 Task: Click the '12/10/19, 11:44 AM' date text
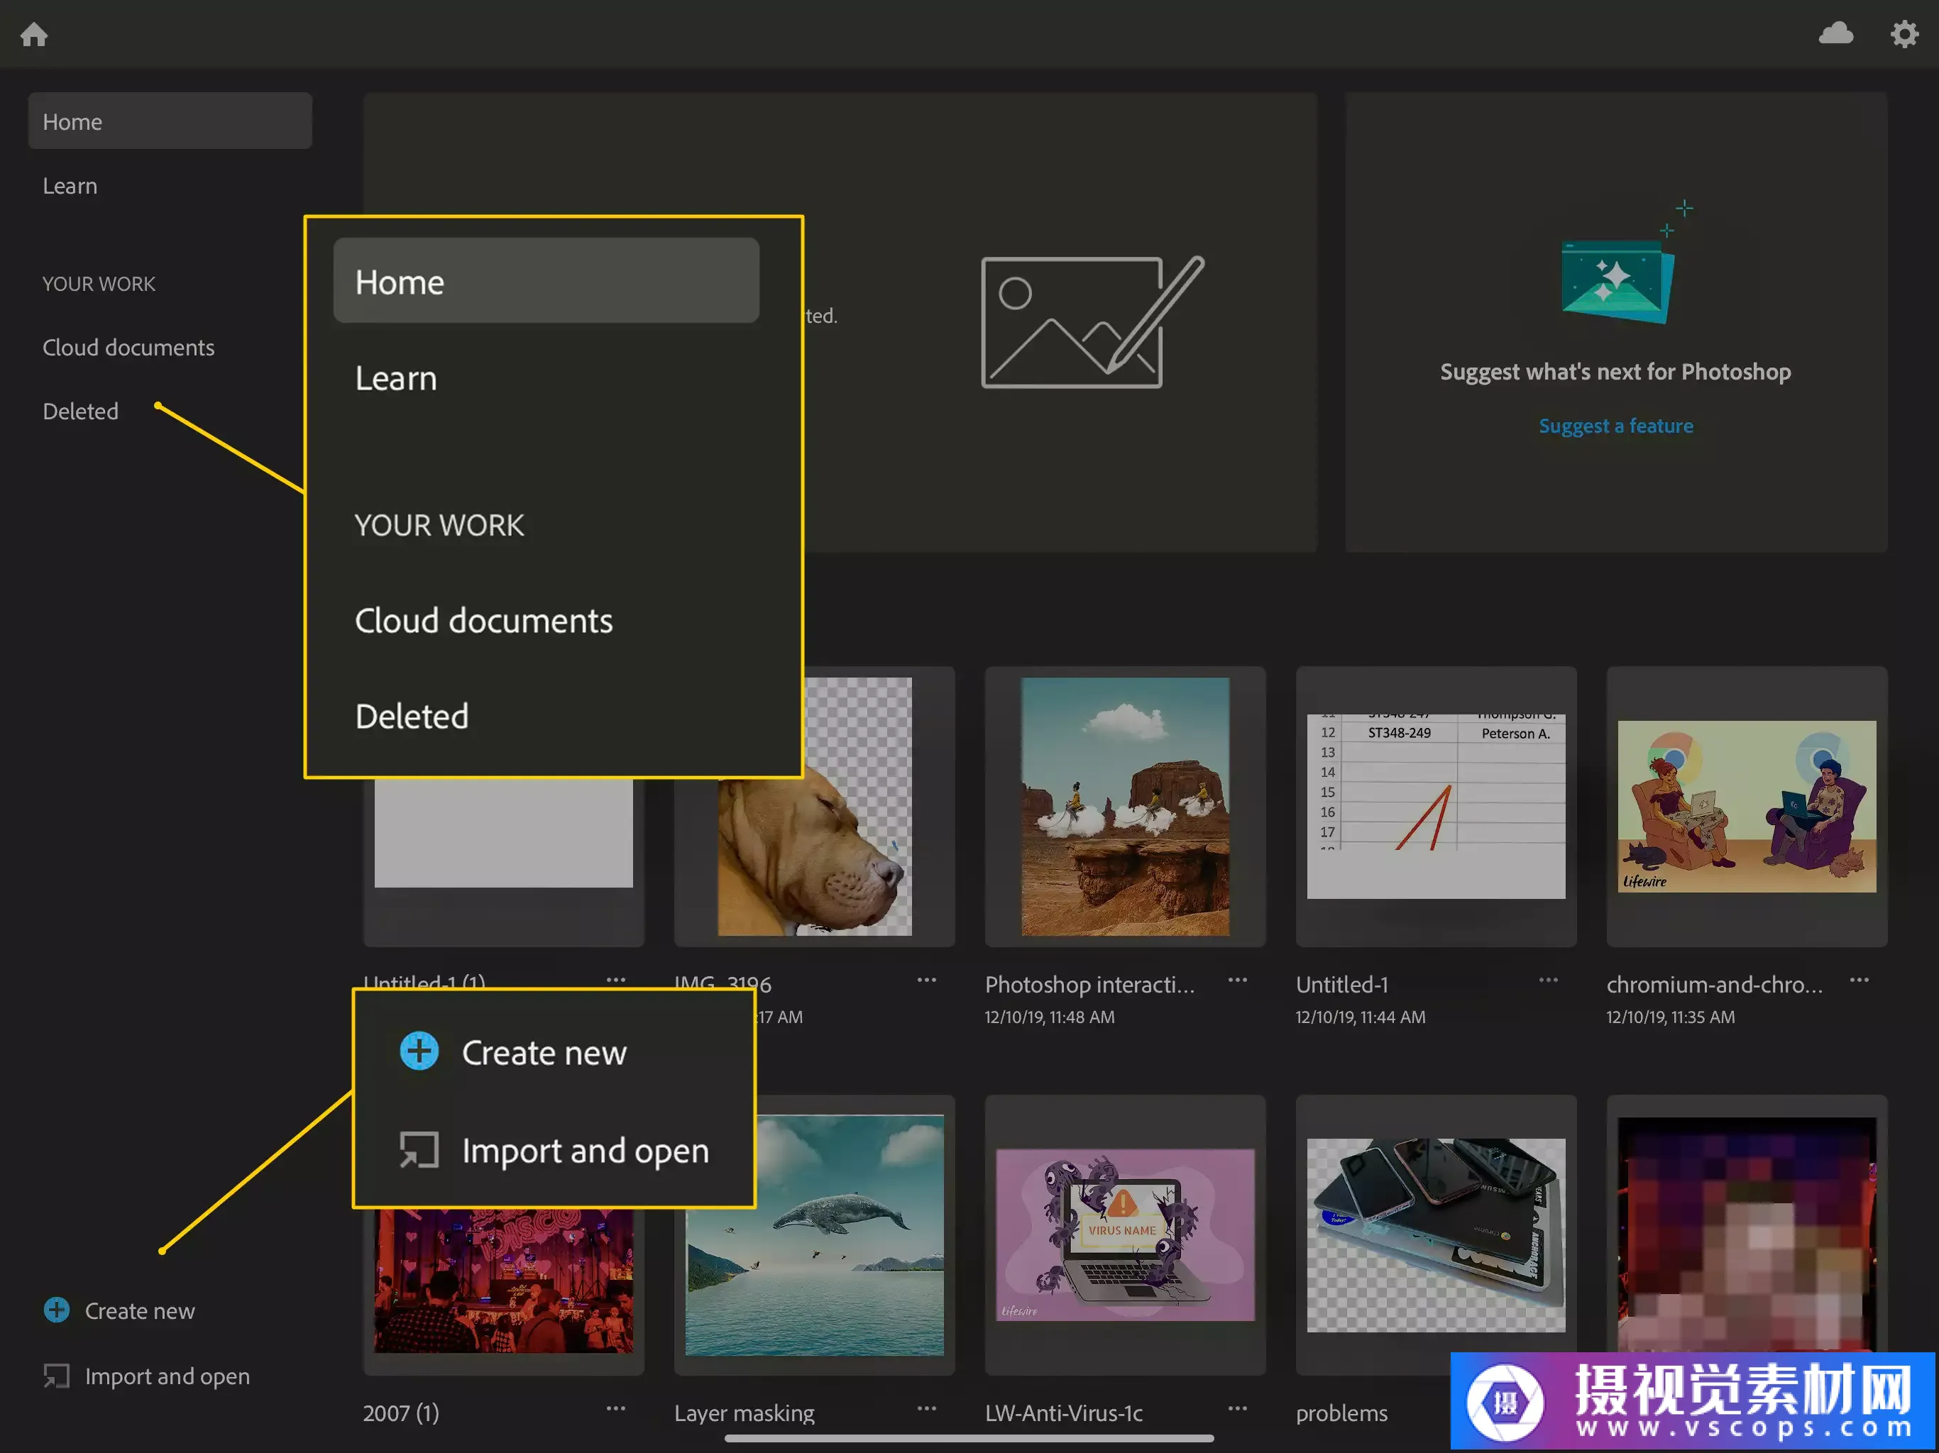1361,1017
